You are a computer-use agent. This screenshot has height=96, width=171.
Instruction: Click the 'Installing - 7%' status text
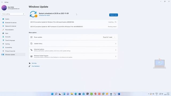(x=112, y=22)
